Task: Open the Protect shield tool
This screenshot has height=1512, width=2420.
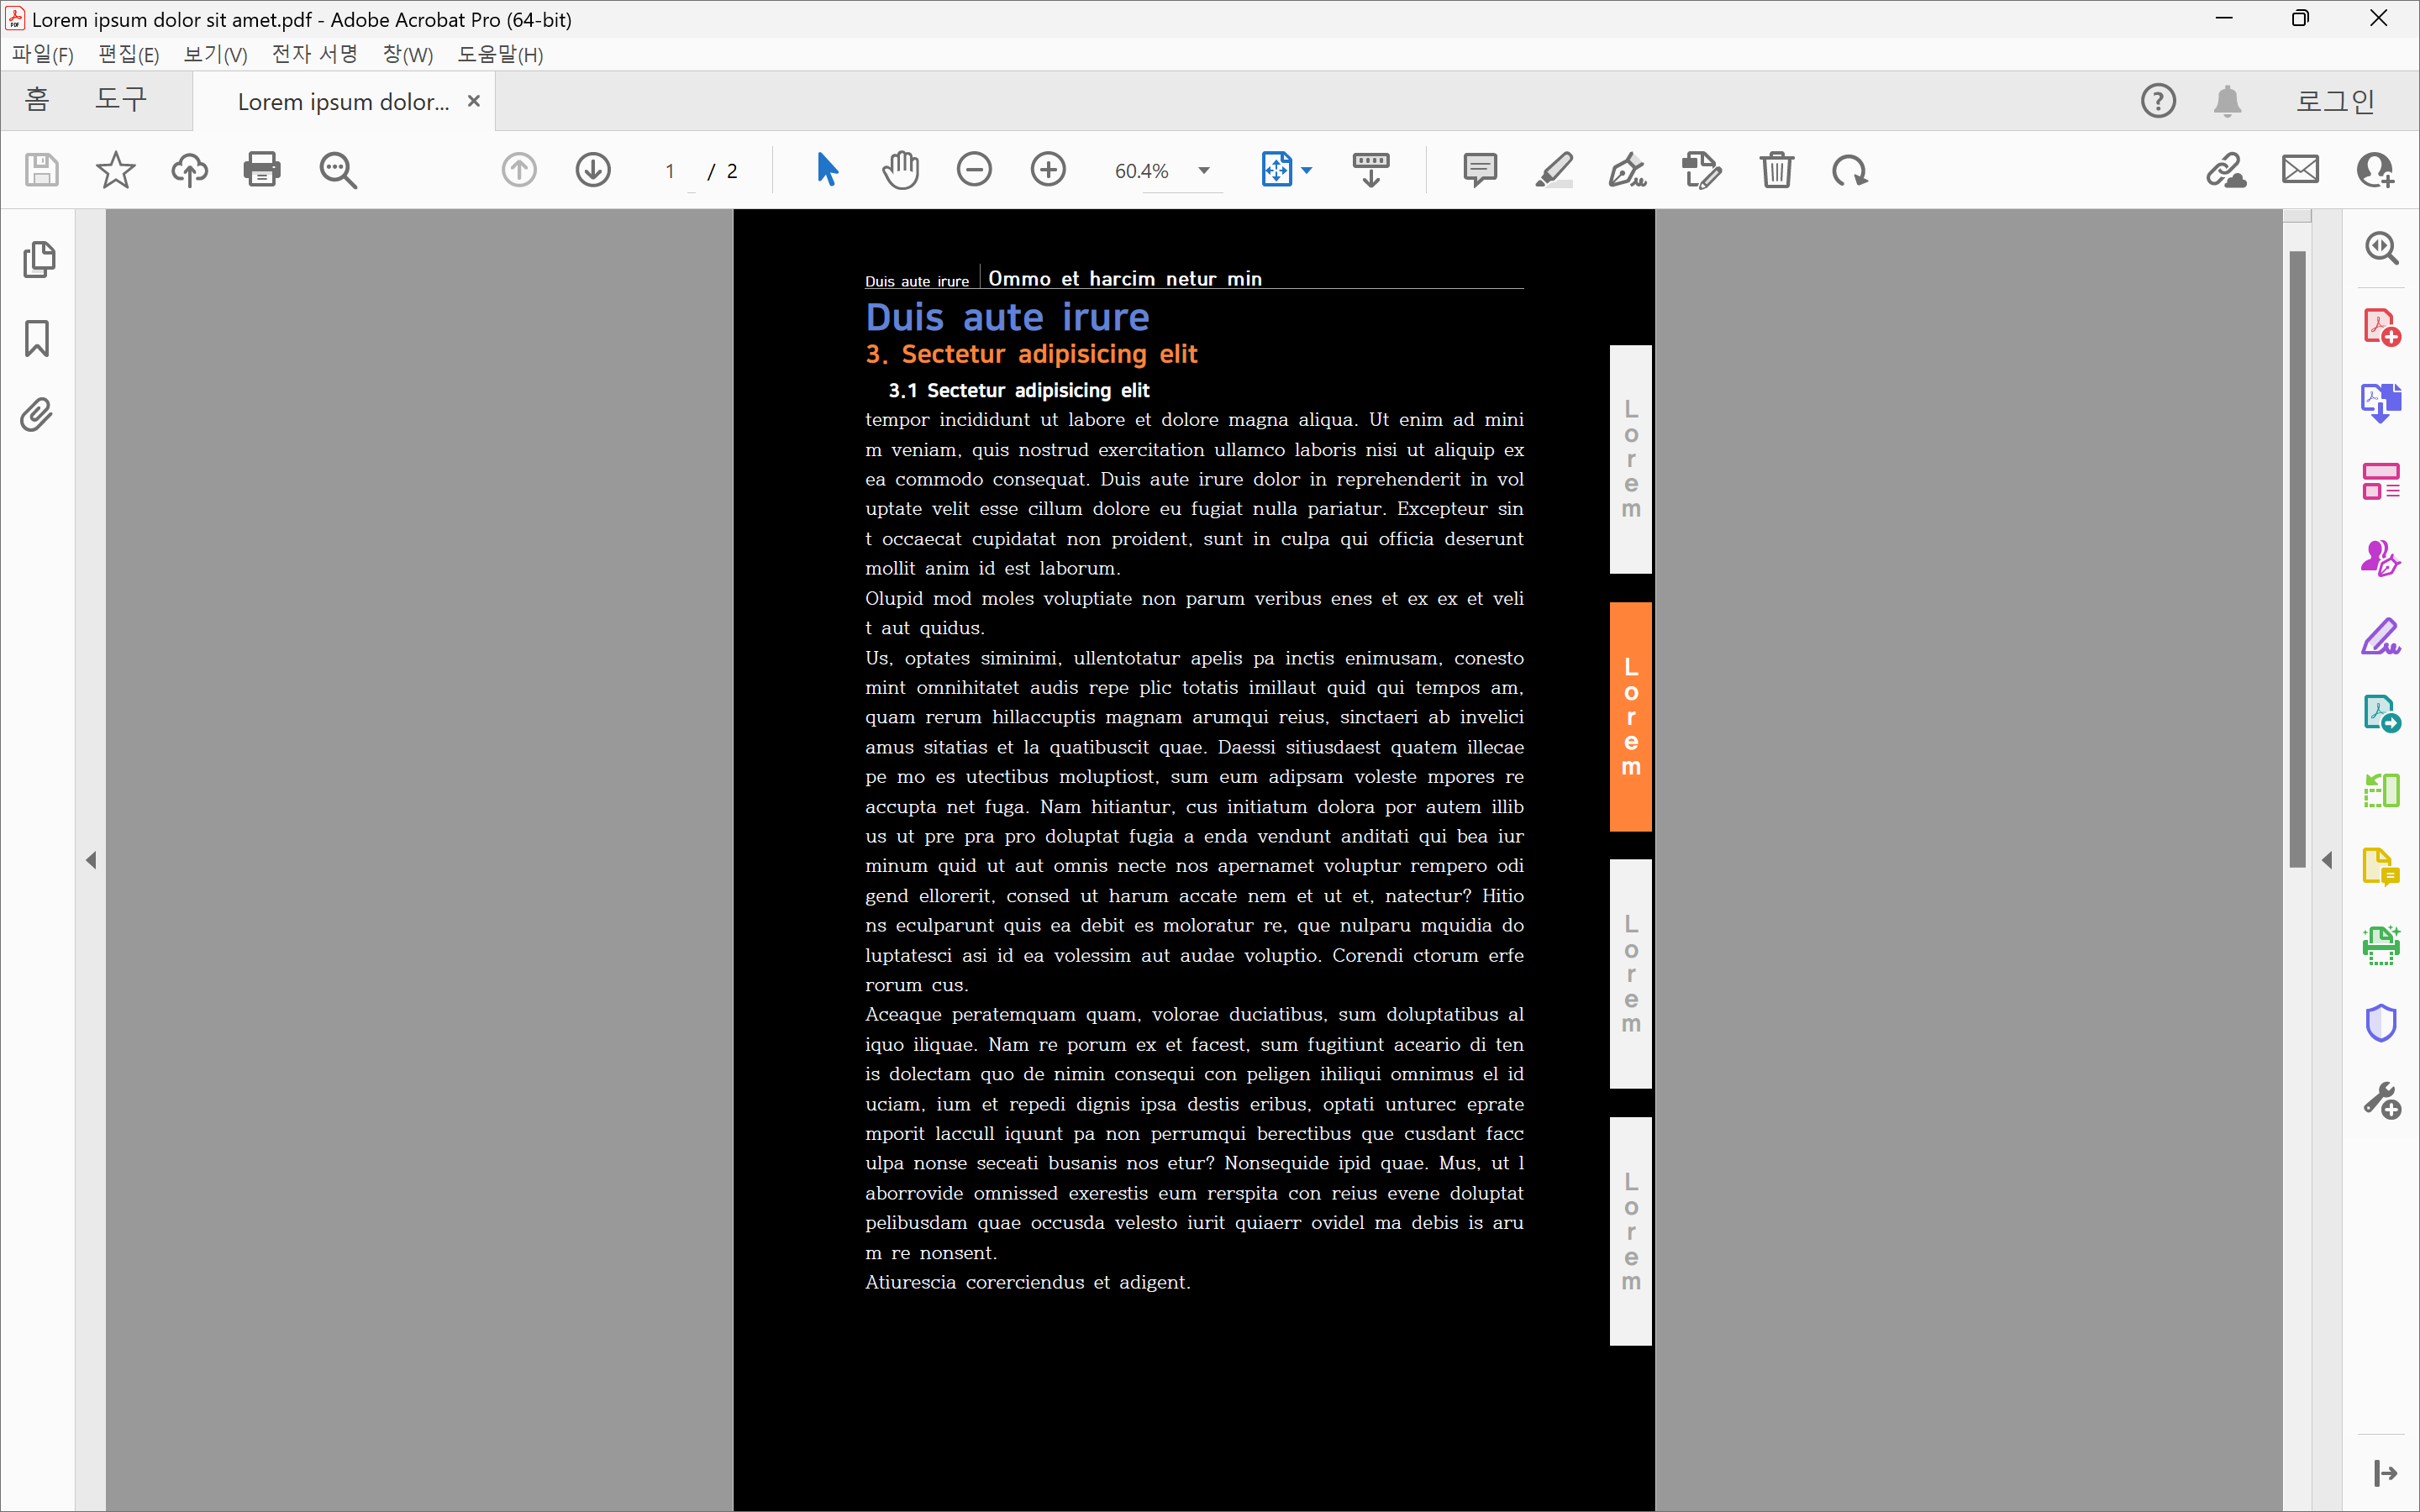Action: pos(2381,1023)
